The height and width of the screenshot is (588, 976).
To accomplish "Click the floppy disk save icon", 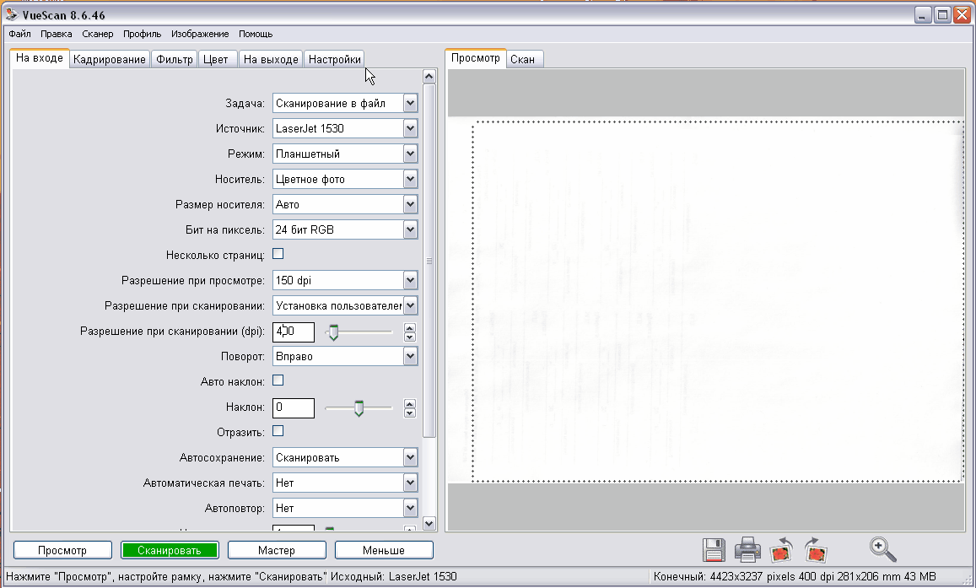I will coord(714,550).
